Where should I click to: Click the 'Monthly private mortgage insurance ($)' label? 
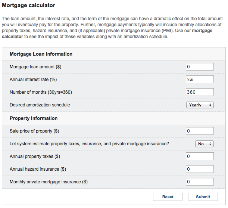point(49,182)
